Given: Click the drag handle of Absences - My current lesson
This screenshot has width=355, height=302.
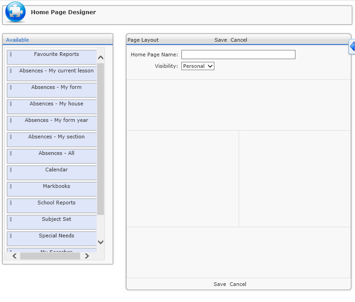Looking at the screenshot, I should click(x=11, y=71).
